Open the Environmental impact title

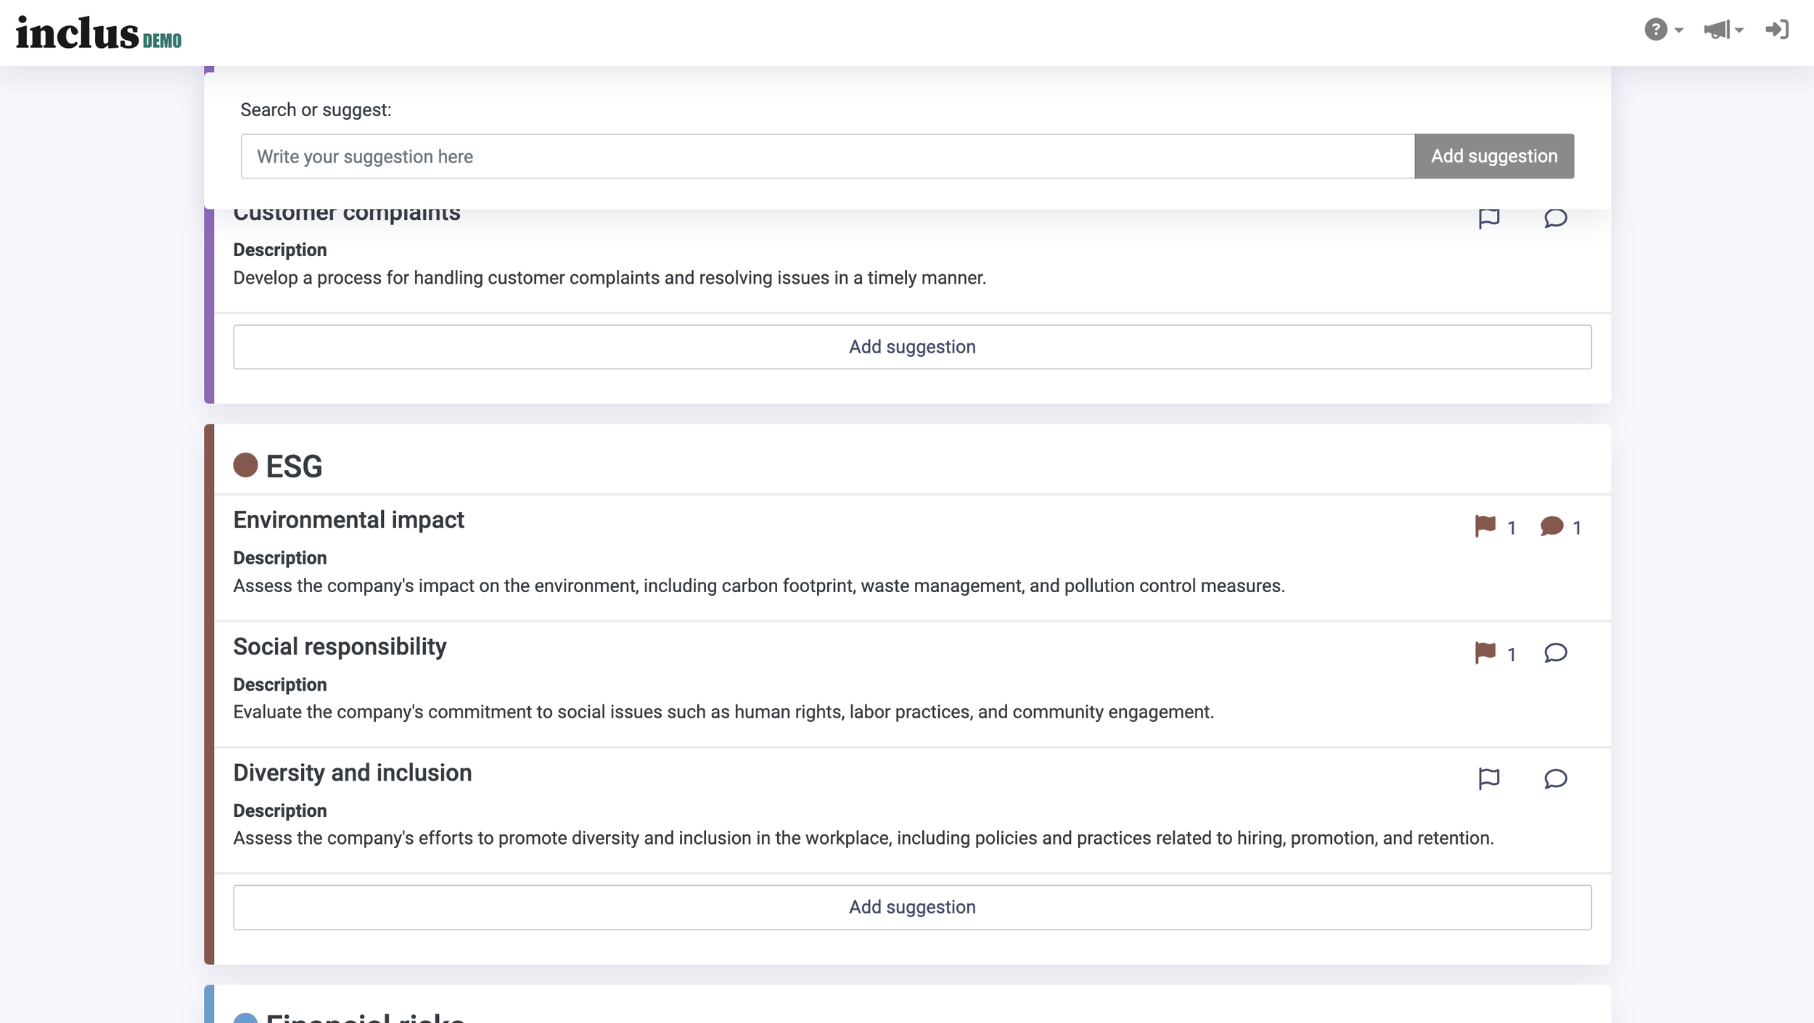coord(348,520)
